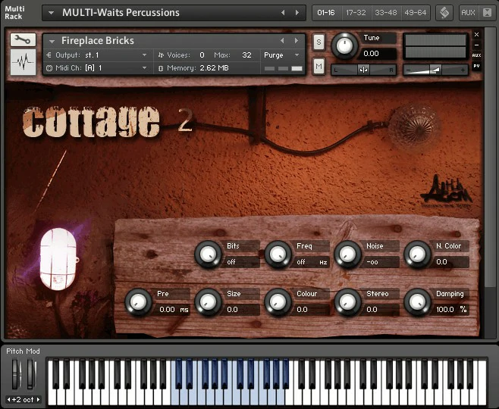Image resolution: width=499 pixels, height=409 pixels.
Task: Click the waveform instrument icon
Action: 23,62
